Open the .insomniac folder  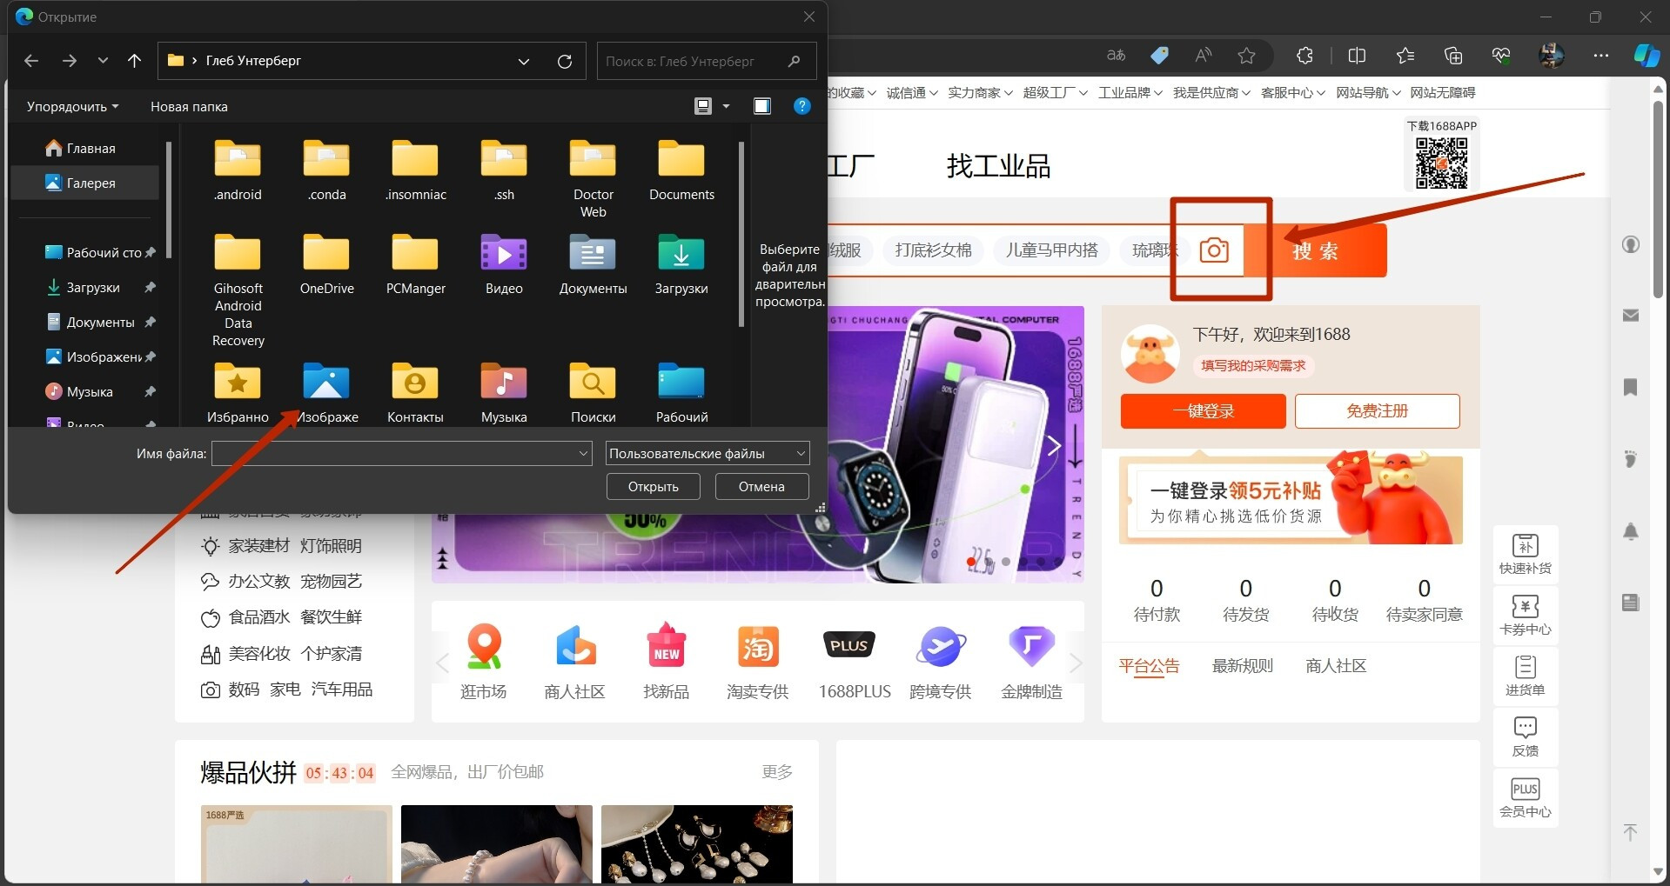tap(415, 170)
